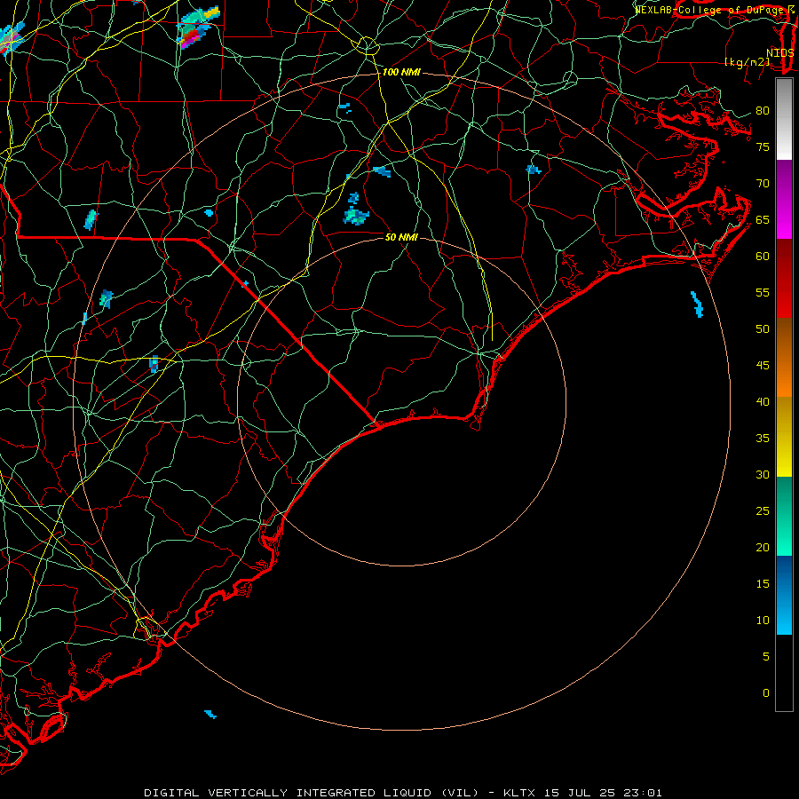Click the Digital Vertically Integrated Liquid caption

click(x=403, y=793)
